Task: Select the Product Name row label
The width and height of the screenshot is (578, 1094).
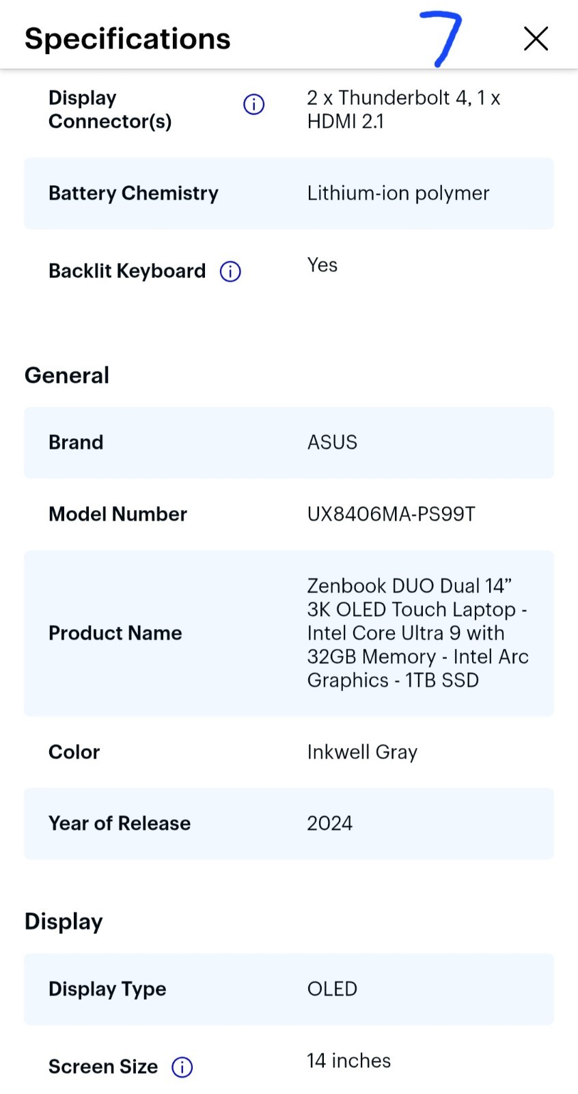Action: click(x=115, y=633)
